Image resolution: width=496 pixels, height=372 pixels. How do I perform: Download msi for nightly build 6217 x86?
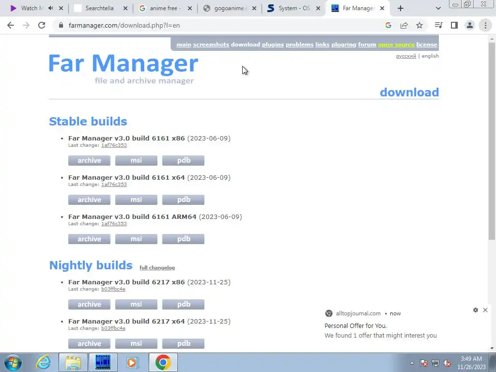pyautogui.click(x=136, y=304)
